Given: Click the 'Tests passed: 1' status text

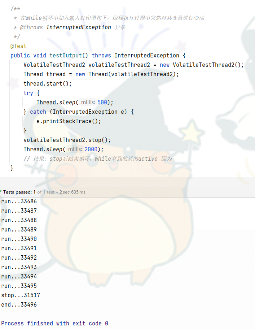Looking at the screenshot, I should tap(19, 192).
